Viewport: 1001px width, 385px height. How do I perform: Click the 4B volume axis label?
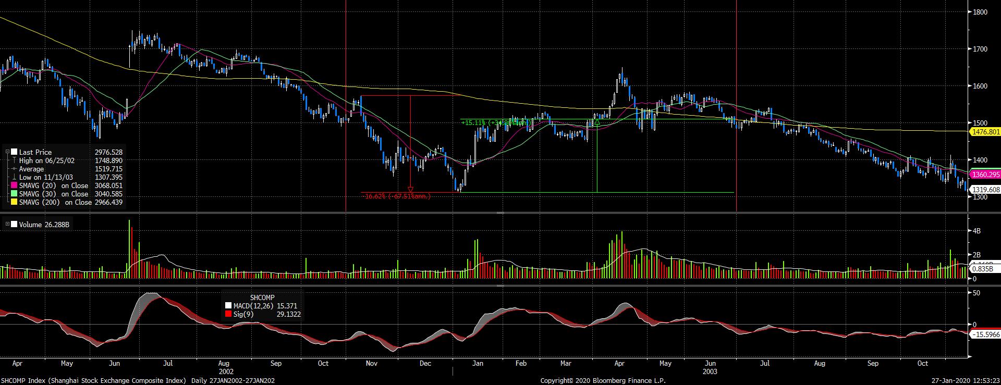pos(977,230)
